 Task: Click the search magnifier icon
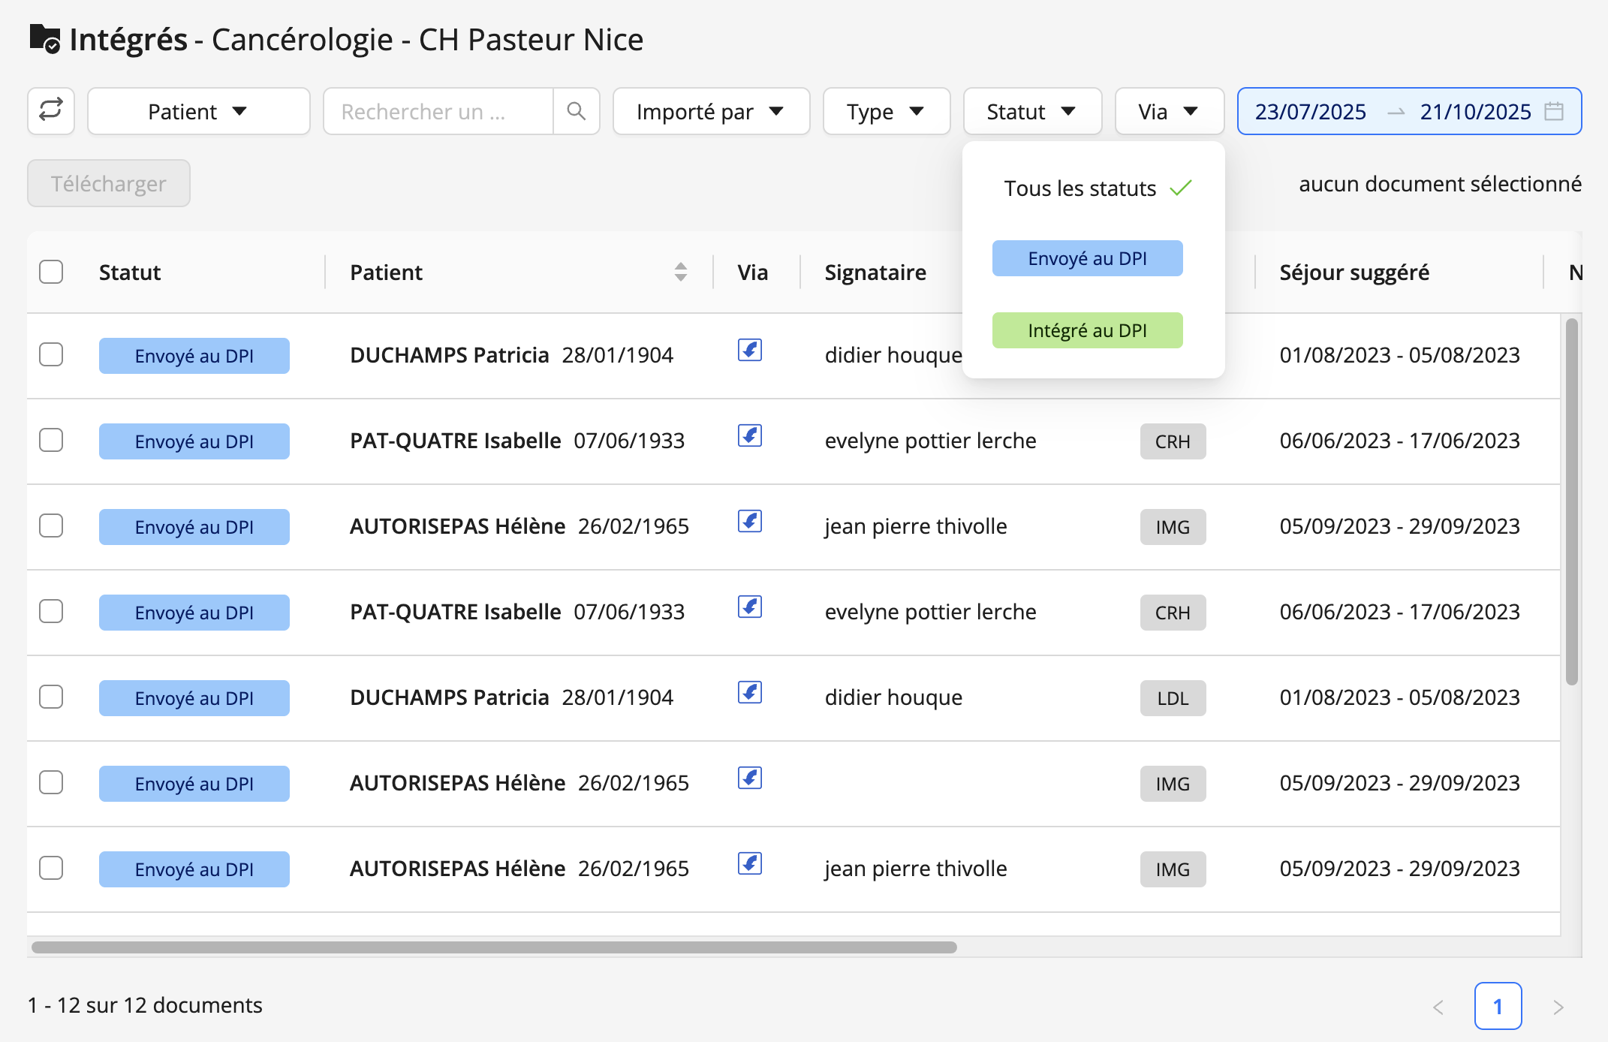pos(576,111)
